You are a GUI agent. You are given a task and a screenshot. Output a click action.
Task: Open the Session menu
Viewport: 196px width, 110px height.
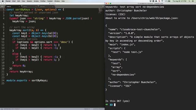click(29, 1)
